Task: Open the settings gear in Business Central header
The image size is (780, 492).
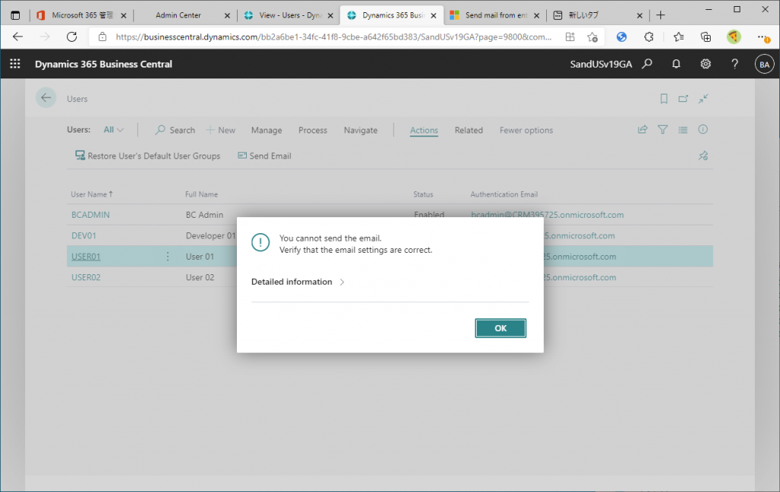Action: pyautogui.click(x=705, y=64)
